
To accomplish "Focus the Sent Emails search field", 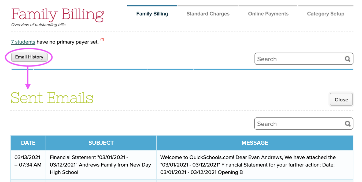I will click(x=304, y=124).
